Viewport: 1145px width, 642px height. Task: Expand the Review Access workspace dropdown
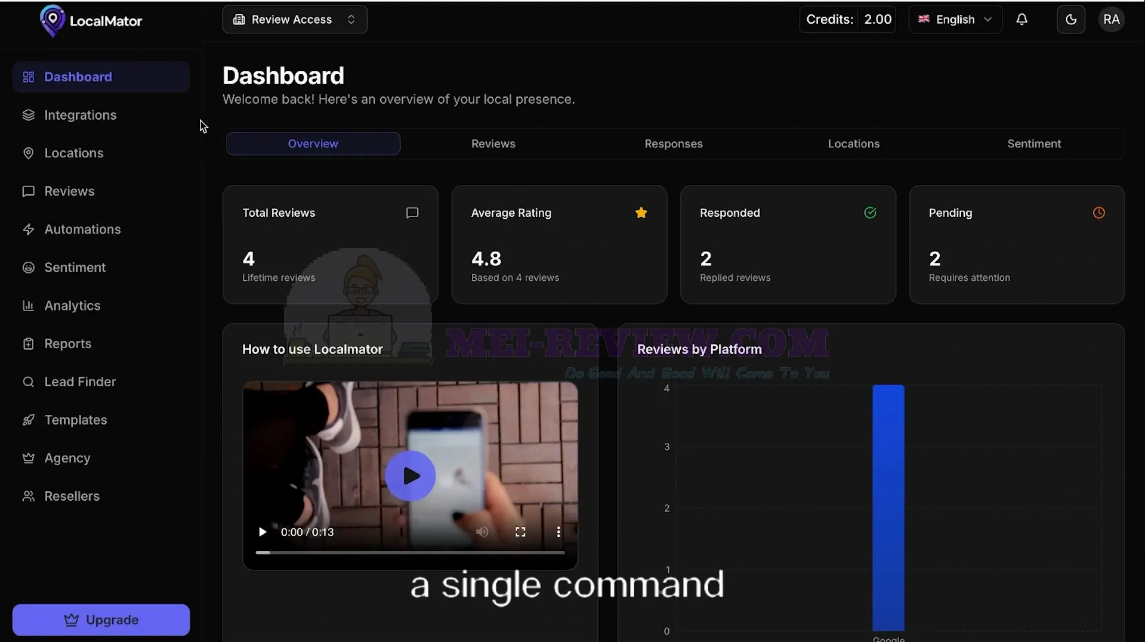click(295, 20)
